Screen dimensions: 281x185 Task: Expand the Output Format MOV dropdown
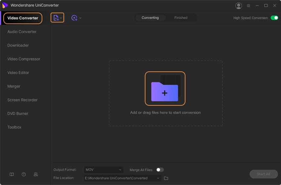[103, 169]
